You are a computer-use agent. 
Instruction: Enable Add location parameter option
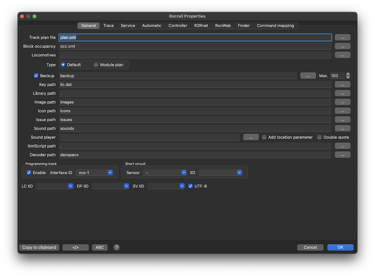pyautogui.click(x=264, y=137)
